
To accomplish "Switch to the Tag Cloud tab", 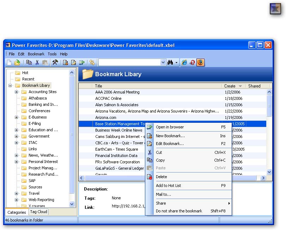I will 38,212.
